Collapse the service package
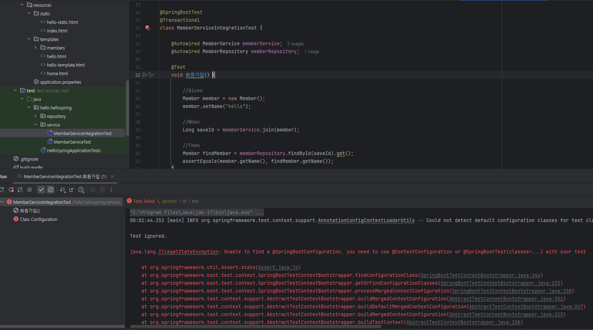Image resolution: width=593 pixels, height=330 pixels. click(x=36, y=125)
